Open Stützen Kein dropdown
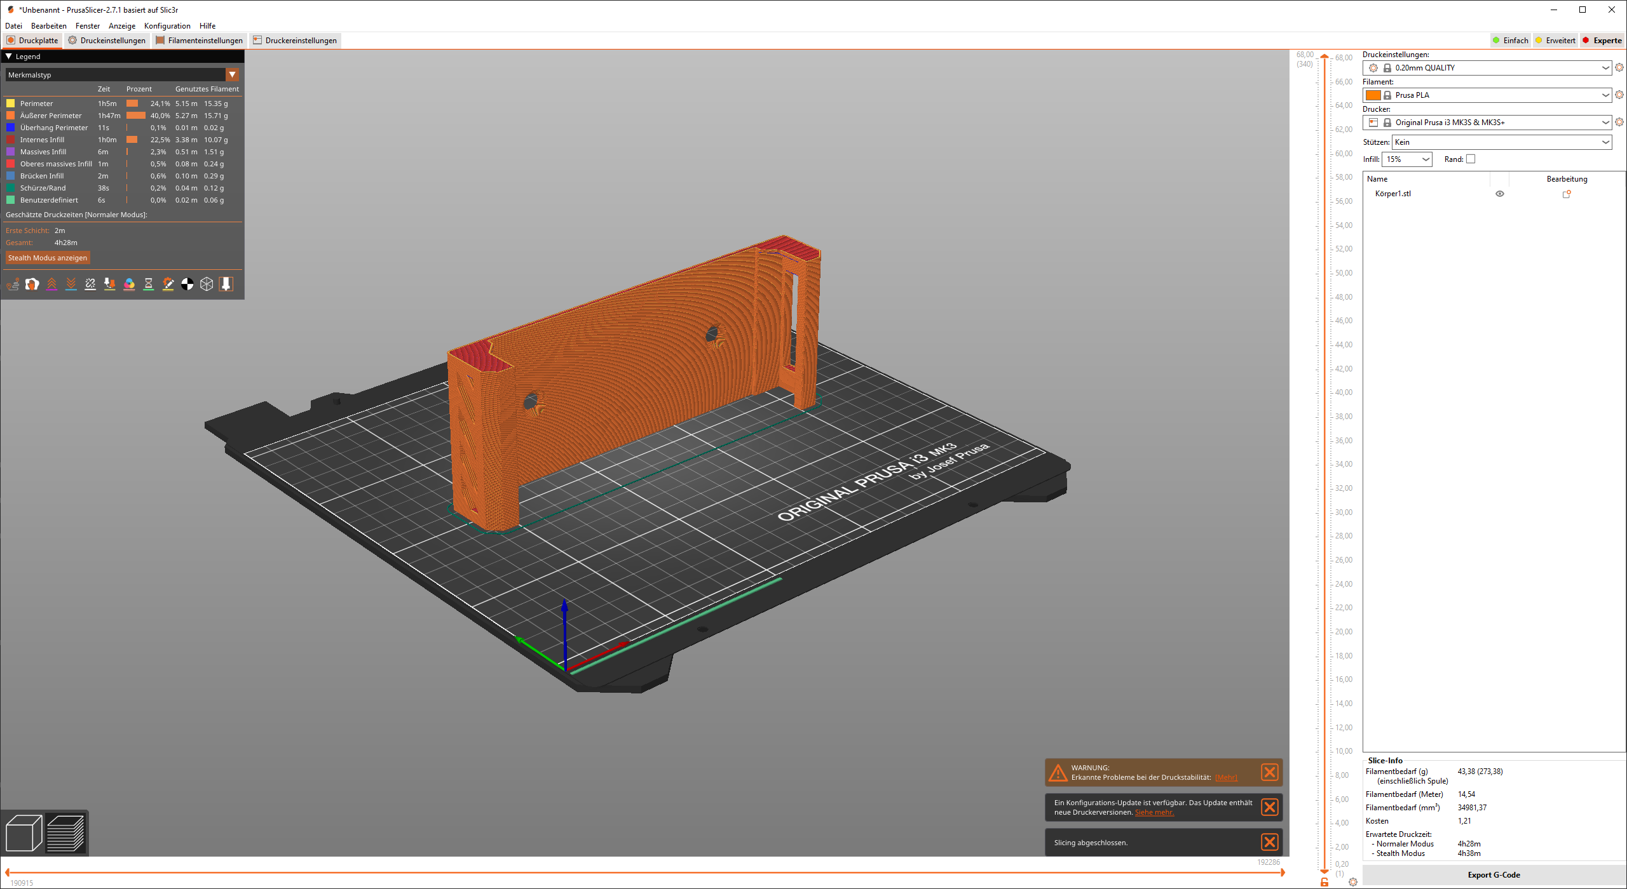 click(1501, 142)
